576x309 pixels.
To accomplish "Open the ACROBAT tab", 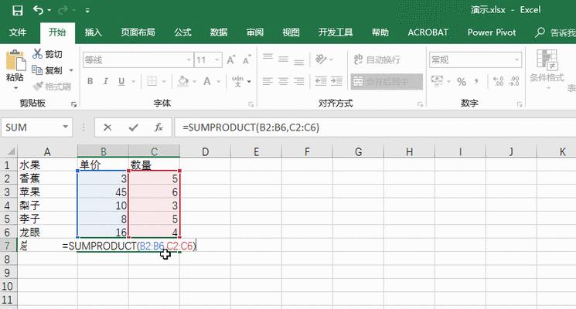I will pyautogui.click(x=428, y=32).
